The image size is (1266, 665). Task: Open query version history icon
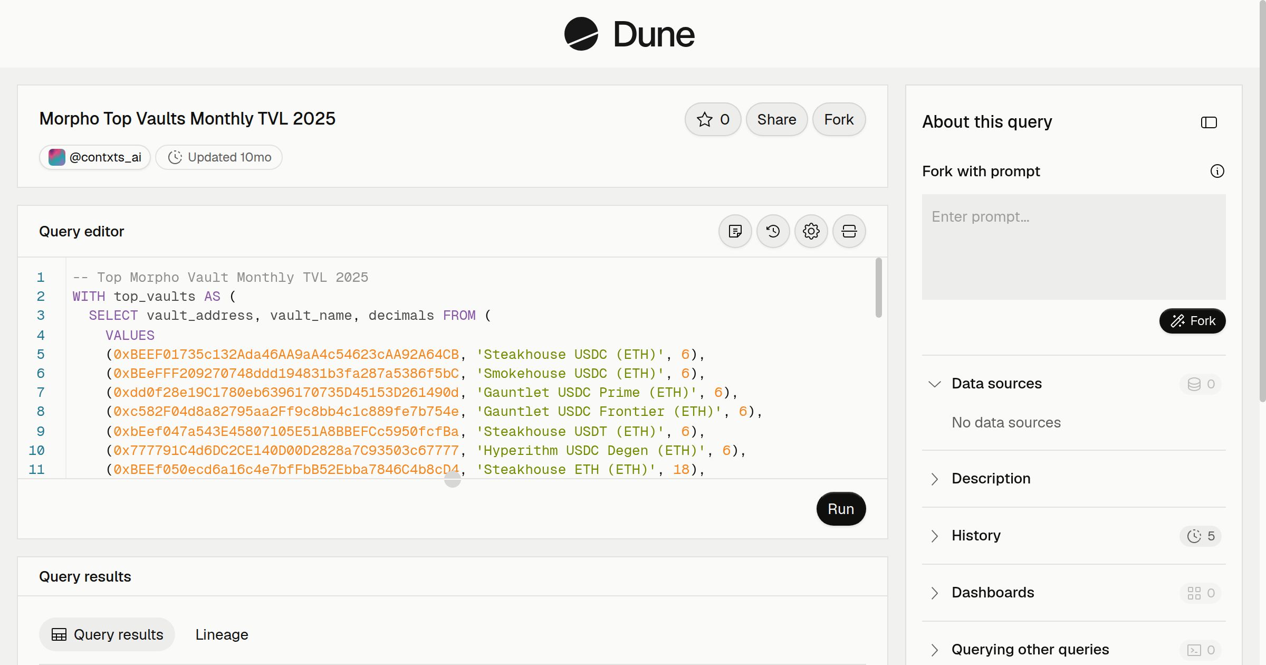[773, 231]
